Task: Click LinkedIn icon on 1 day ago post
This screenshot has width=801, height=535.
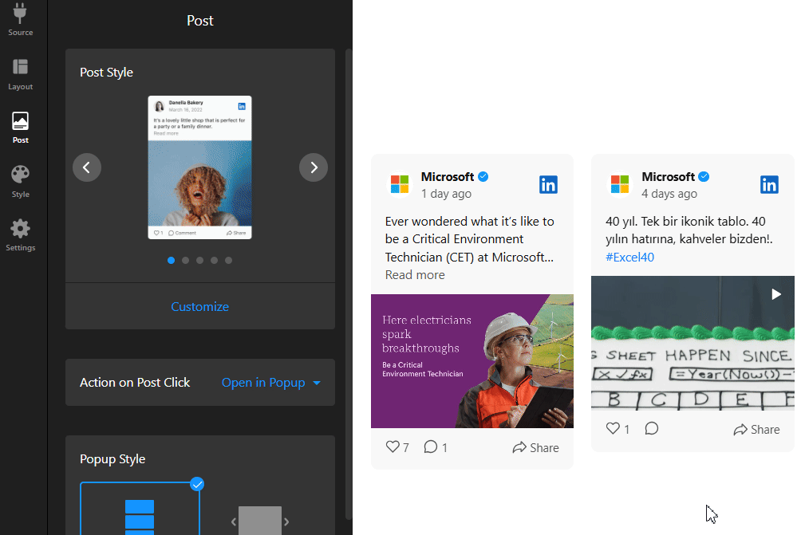Action: (x=548, y=185)
